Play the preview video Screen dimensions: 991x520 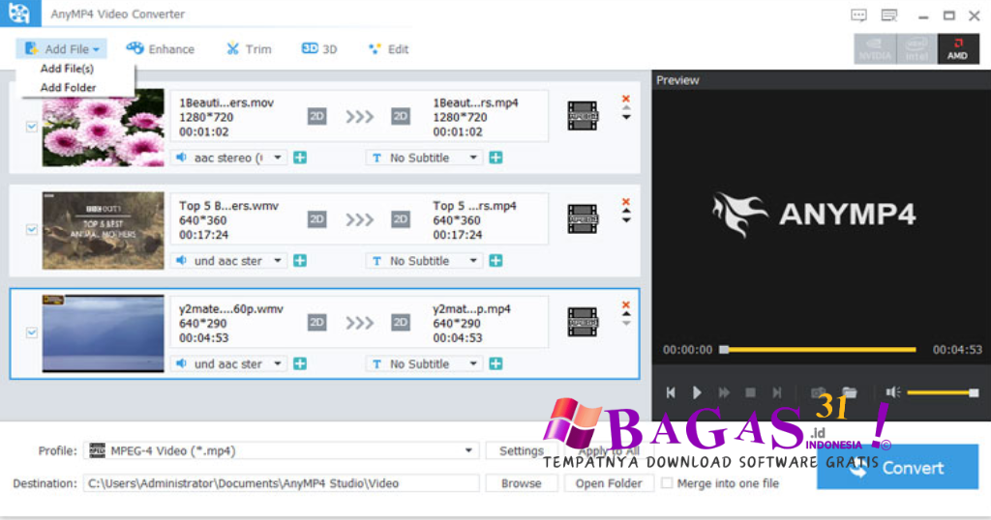click(x=697, y=392)
